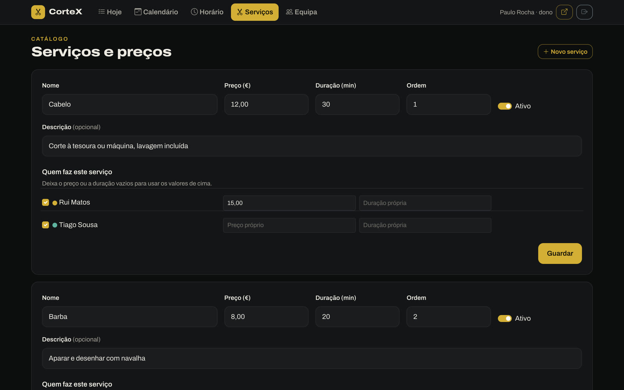Uncheck the Tiago Sousa checkbox
The height and width of the screenshot is (390, 624).
(46, 225)
